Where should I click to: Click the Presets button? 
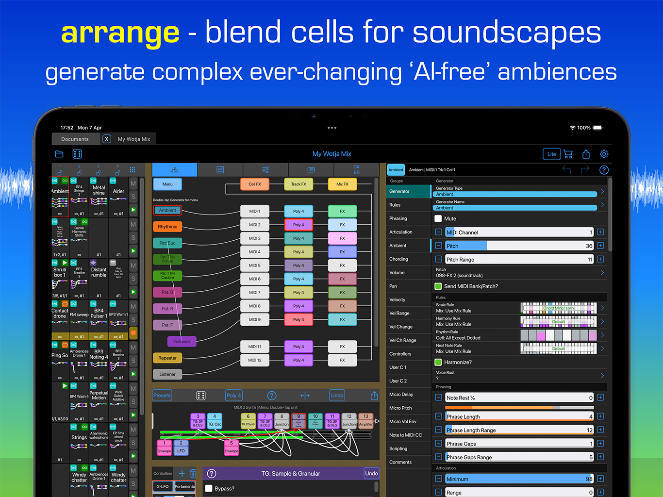point(162,396)
